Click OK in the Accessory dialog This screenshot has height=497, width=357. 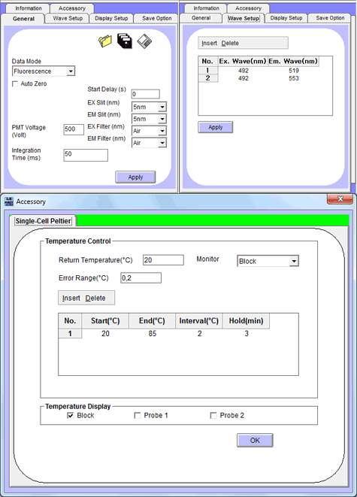tap(255, 441)
